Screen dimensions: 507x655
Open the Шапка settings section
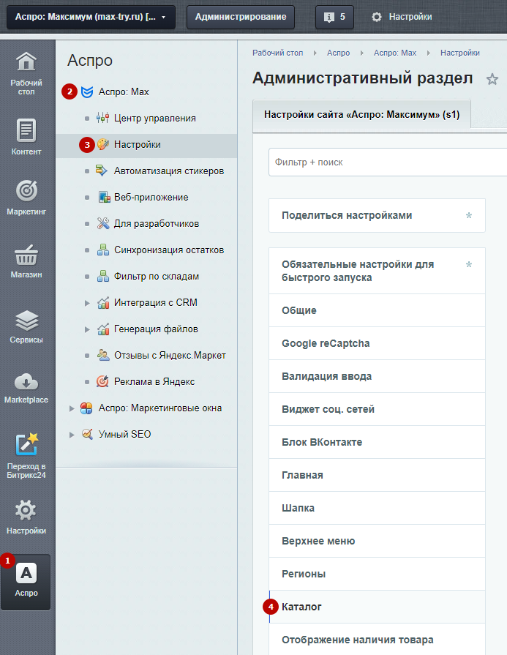377,509
